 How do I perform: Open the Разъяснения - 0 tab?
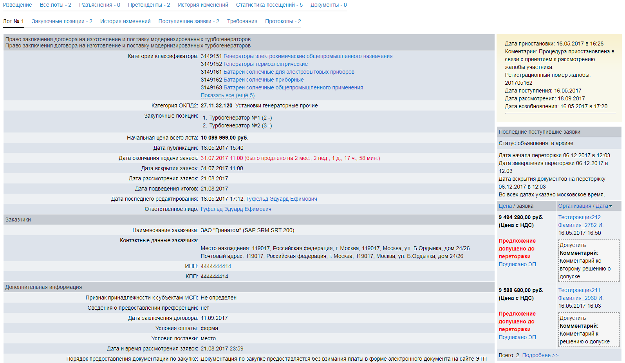(x=99, y=5)
